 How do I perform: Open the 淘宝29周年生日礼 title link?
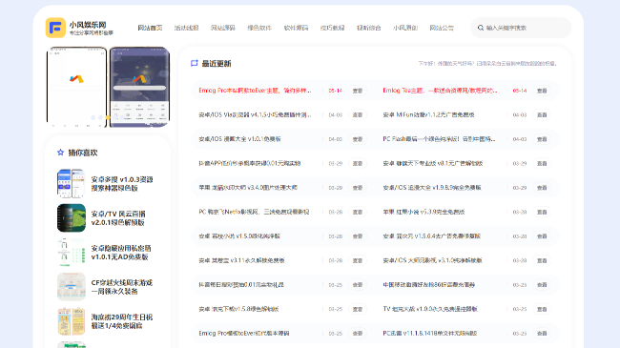coord(122,321)
